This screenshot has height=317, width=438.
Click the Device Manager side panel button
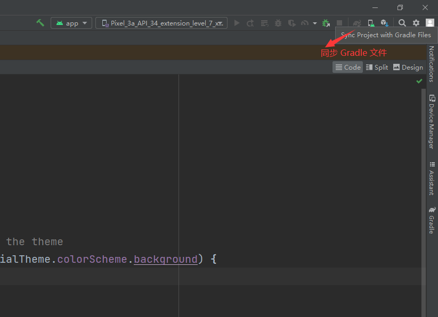pos(431,122)
